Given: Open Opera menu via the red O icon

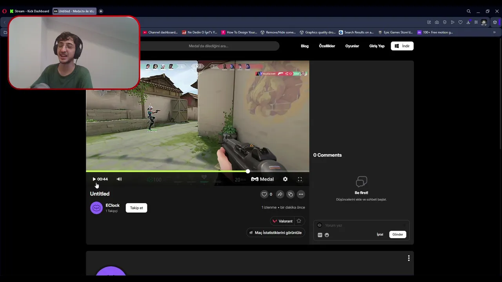Looking at the screenshot, I should (4, 11).
